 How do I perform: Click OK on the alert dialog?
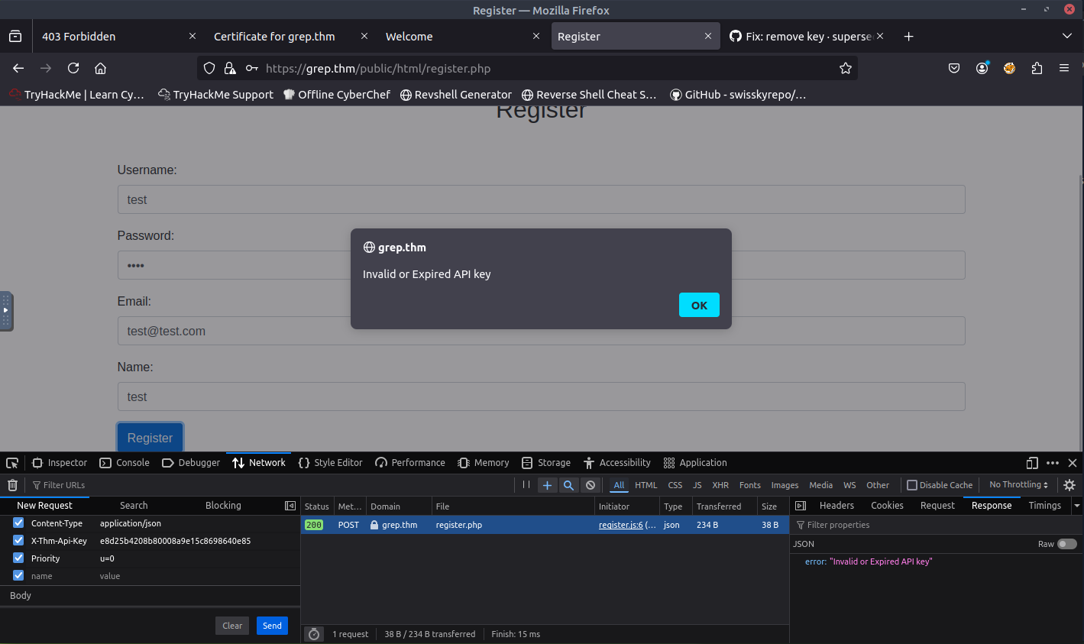[699, 305]
